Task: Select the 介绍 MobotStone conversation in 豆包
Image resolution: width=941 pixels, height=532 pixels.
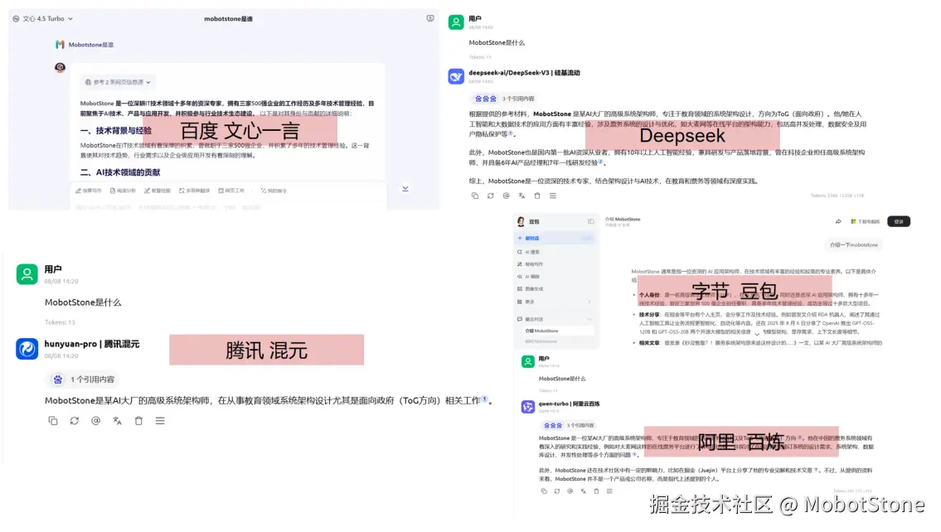Action: pyautogui.click(x=556, y=331)
